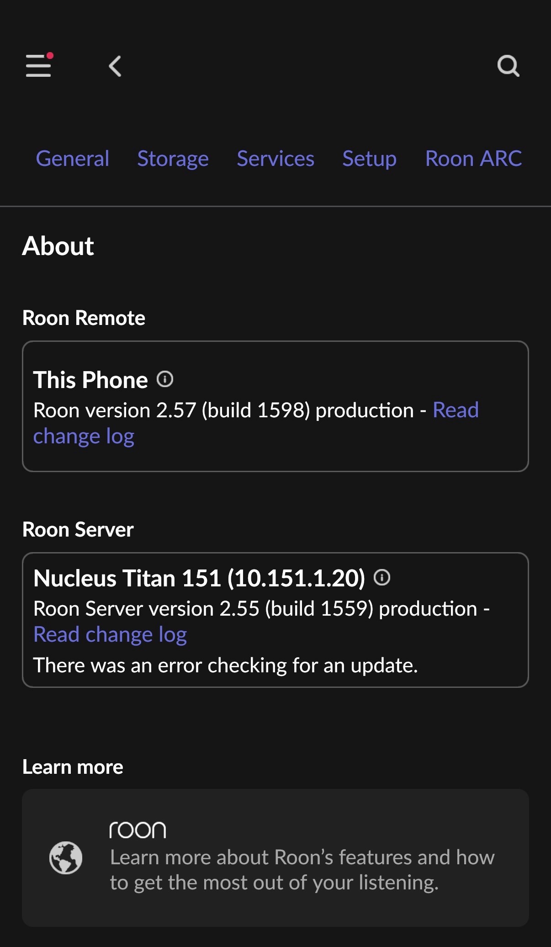Open the Roon ARC tab
Screen dimensions: 551x947
[x=473, y=159]
